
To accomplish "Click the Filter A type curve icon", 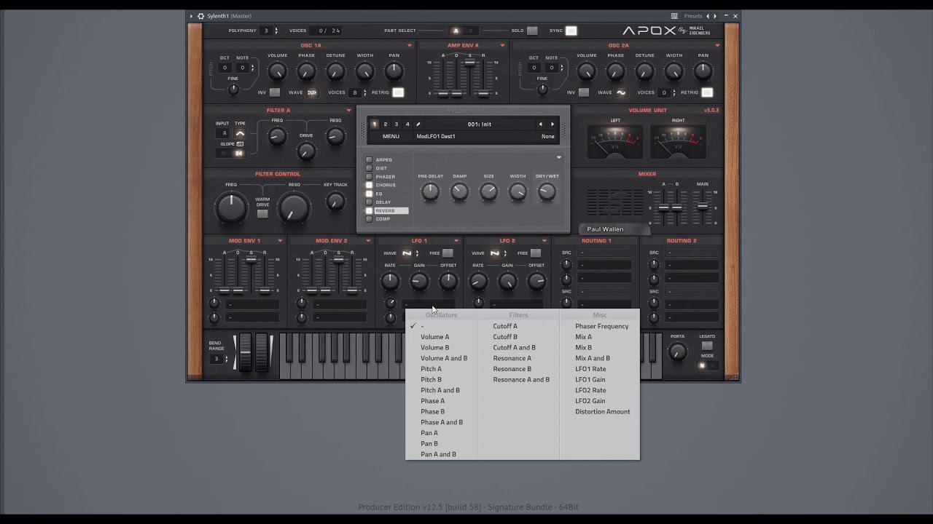I will [x=240, y=133].
